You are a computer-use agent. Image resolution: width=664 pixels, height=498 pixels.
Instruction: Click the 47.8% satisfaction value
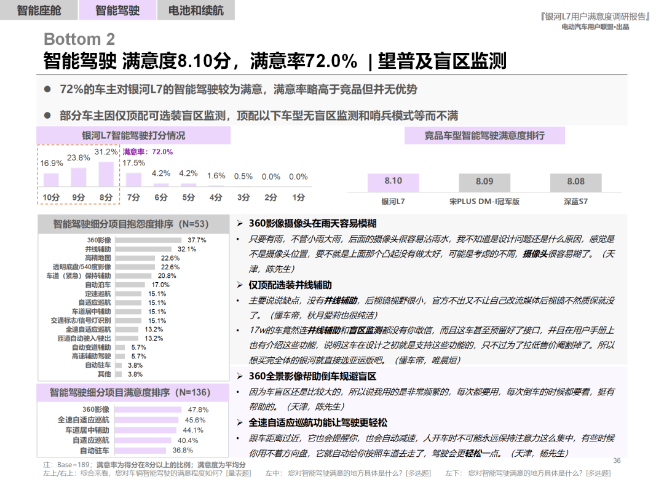198,409
